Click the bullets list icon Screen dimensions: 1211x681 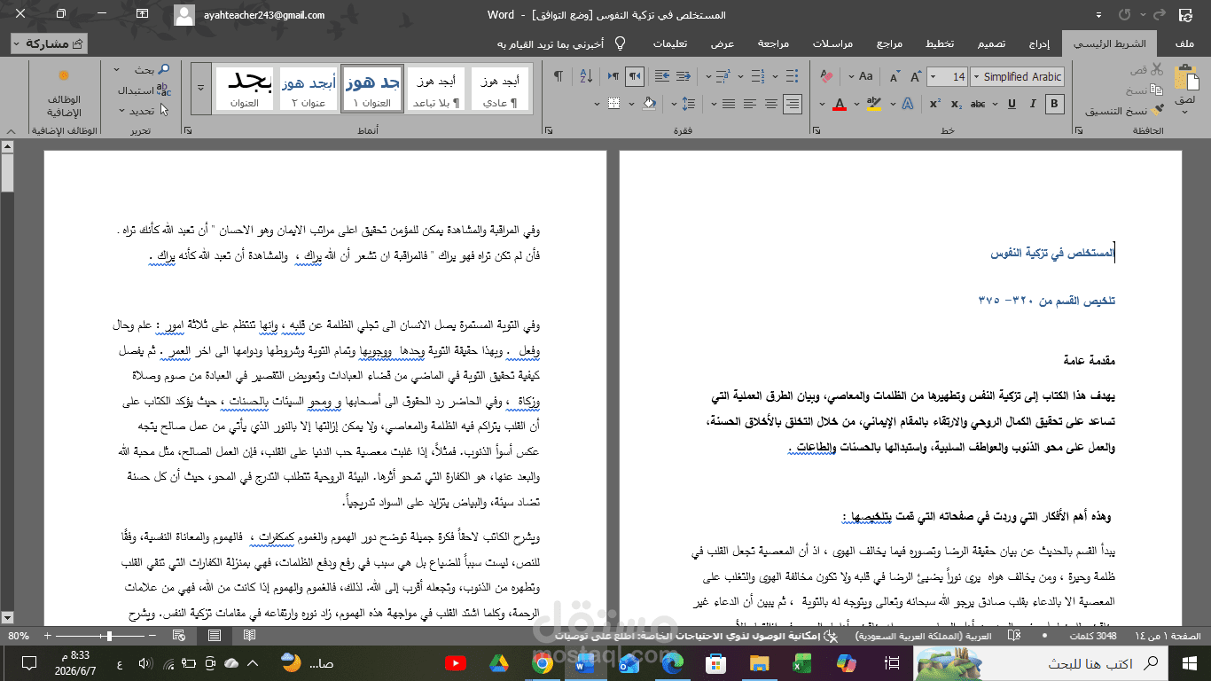pos(793,76)
